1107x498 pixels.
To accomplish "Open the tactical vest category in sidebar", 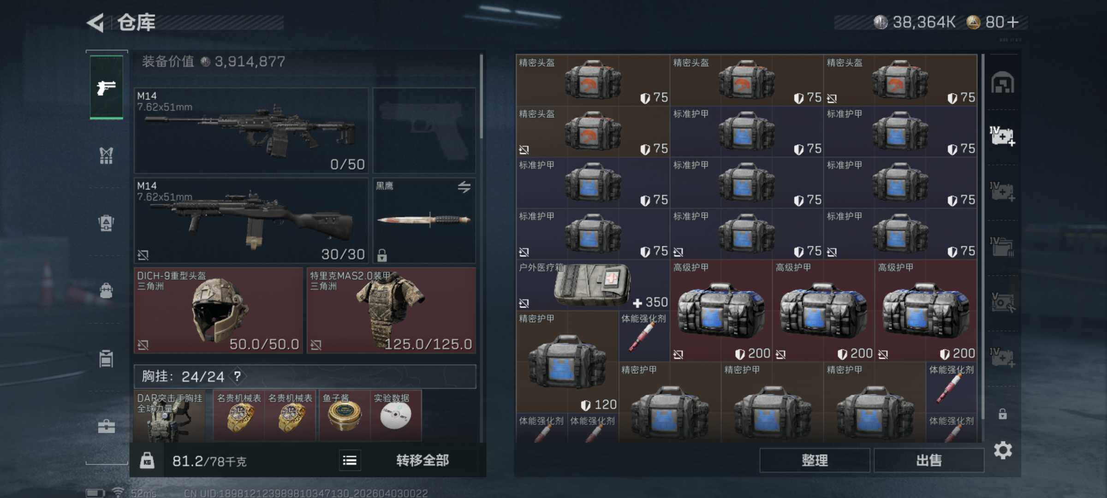I will (107, 155).
